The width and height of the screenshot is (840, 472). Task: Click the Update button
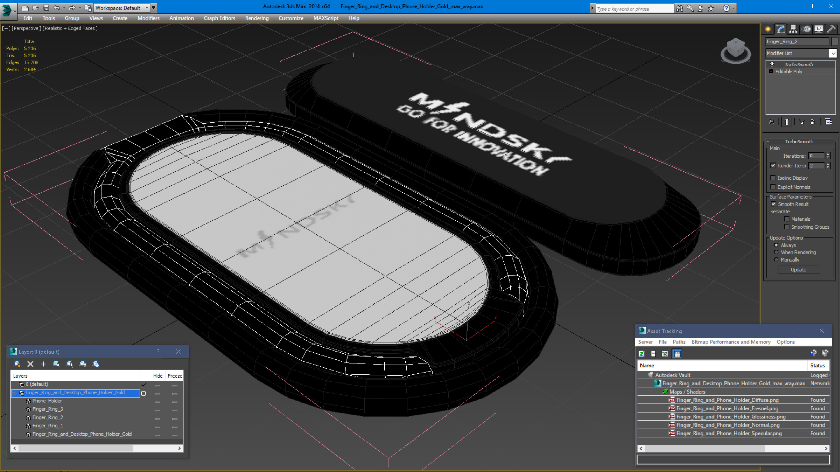pos(799,270)
